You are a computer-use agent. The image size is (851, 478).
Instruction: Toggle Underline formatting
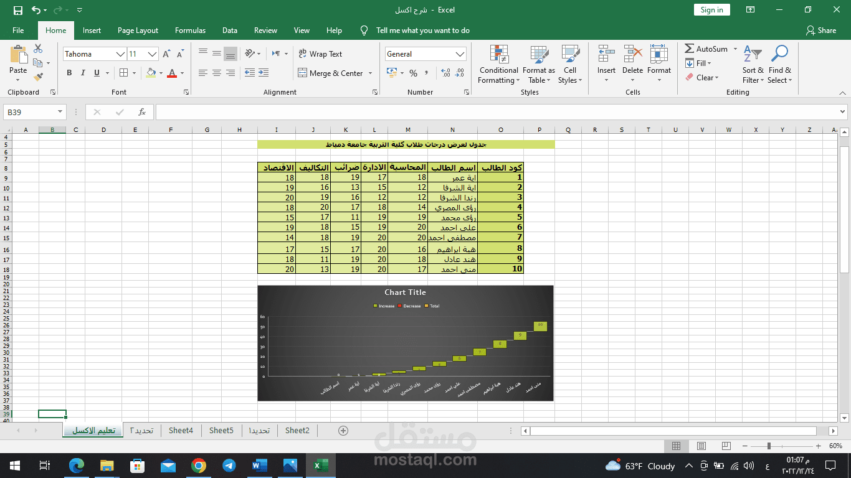97,73
